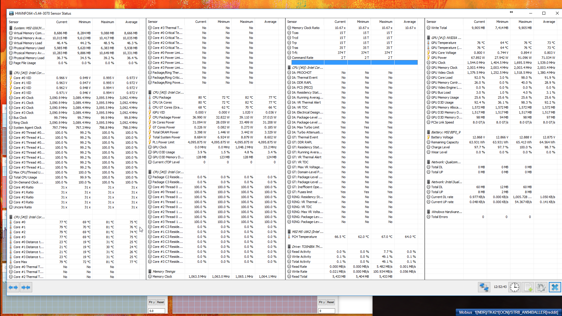Open the remote network monitoring icon

(x=484, y=287)
